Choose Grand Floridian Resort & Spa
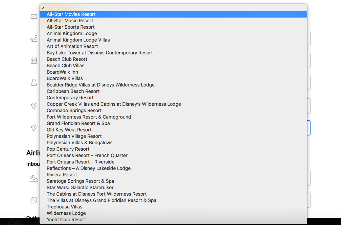 78,123
